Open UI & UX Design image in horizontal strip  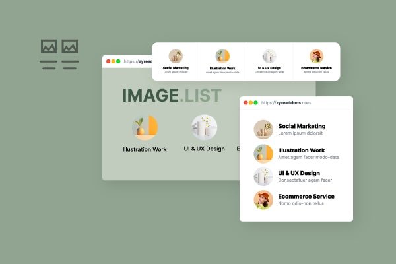pyautogui.click(x=269, y=56)
